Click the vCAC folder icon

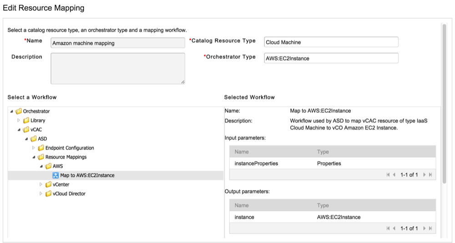[26, 130]
